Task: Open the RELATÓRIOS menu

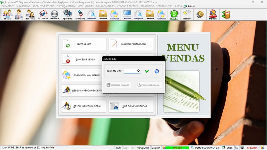Action: (x=147, y=6)
